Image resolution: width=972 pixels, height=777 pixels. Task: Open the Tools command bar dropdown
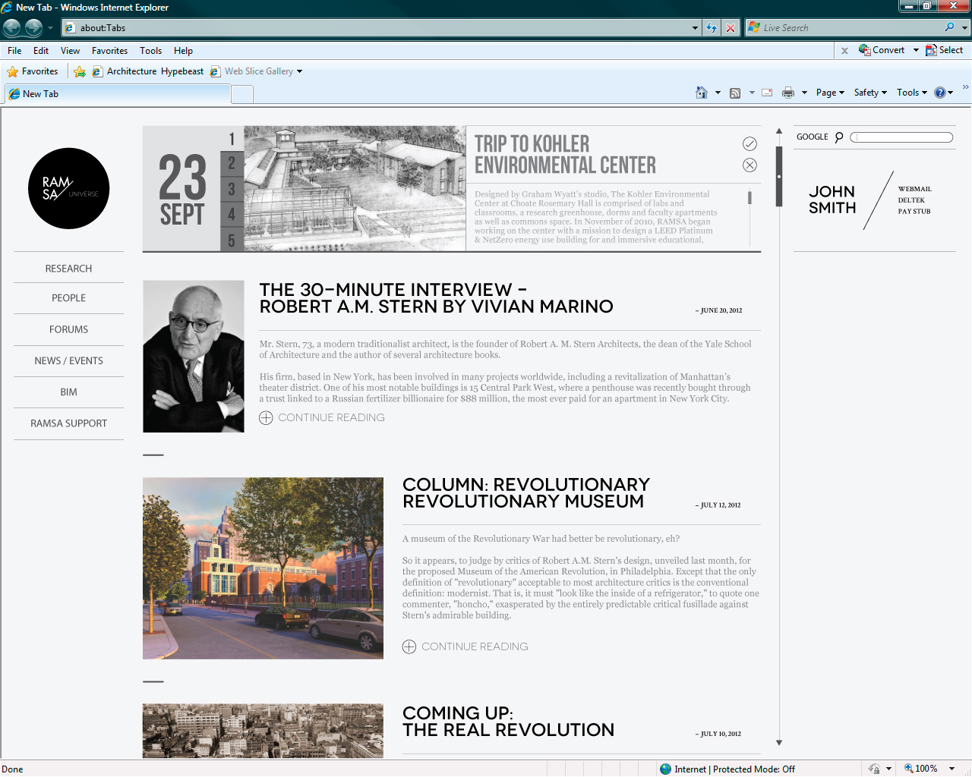click(911, 93)
